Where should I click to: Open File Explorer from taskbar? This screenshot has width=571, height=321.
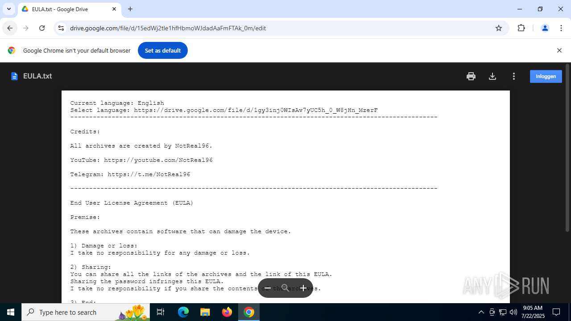205,312
